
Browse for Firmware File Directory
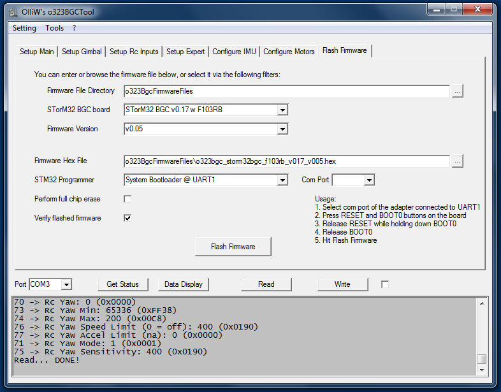click(x=457, y=91)
